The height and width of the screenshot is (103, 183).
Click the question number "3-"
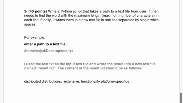pyautogui.click(x=26, y=11)
